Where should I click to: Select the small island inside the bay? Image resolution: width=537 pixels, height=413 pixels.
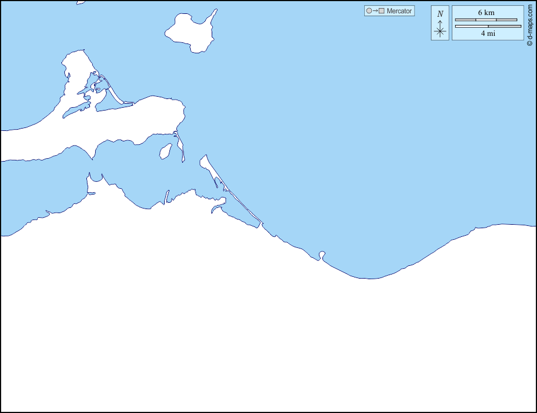[x=165, y=151]
